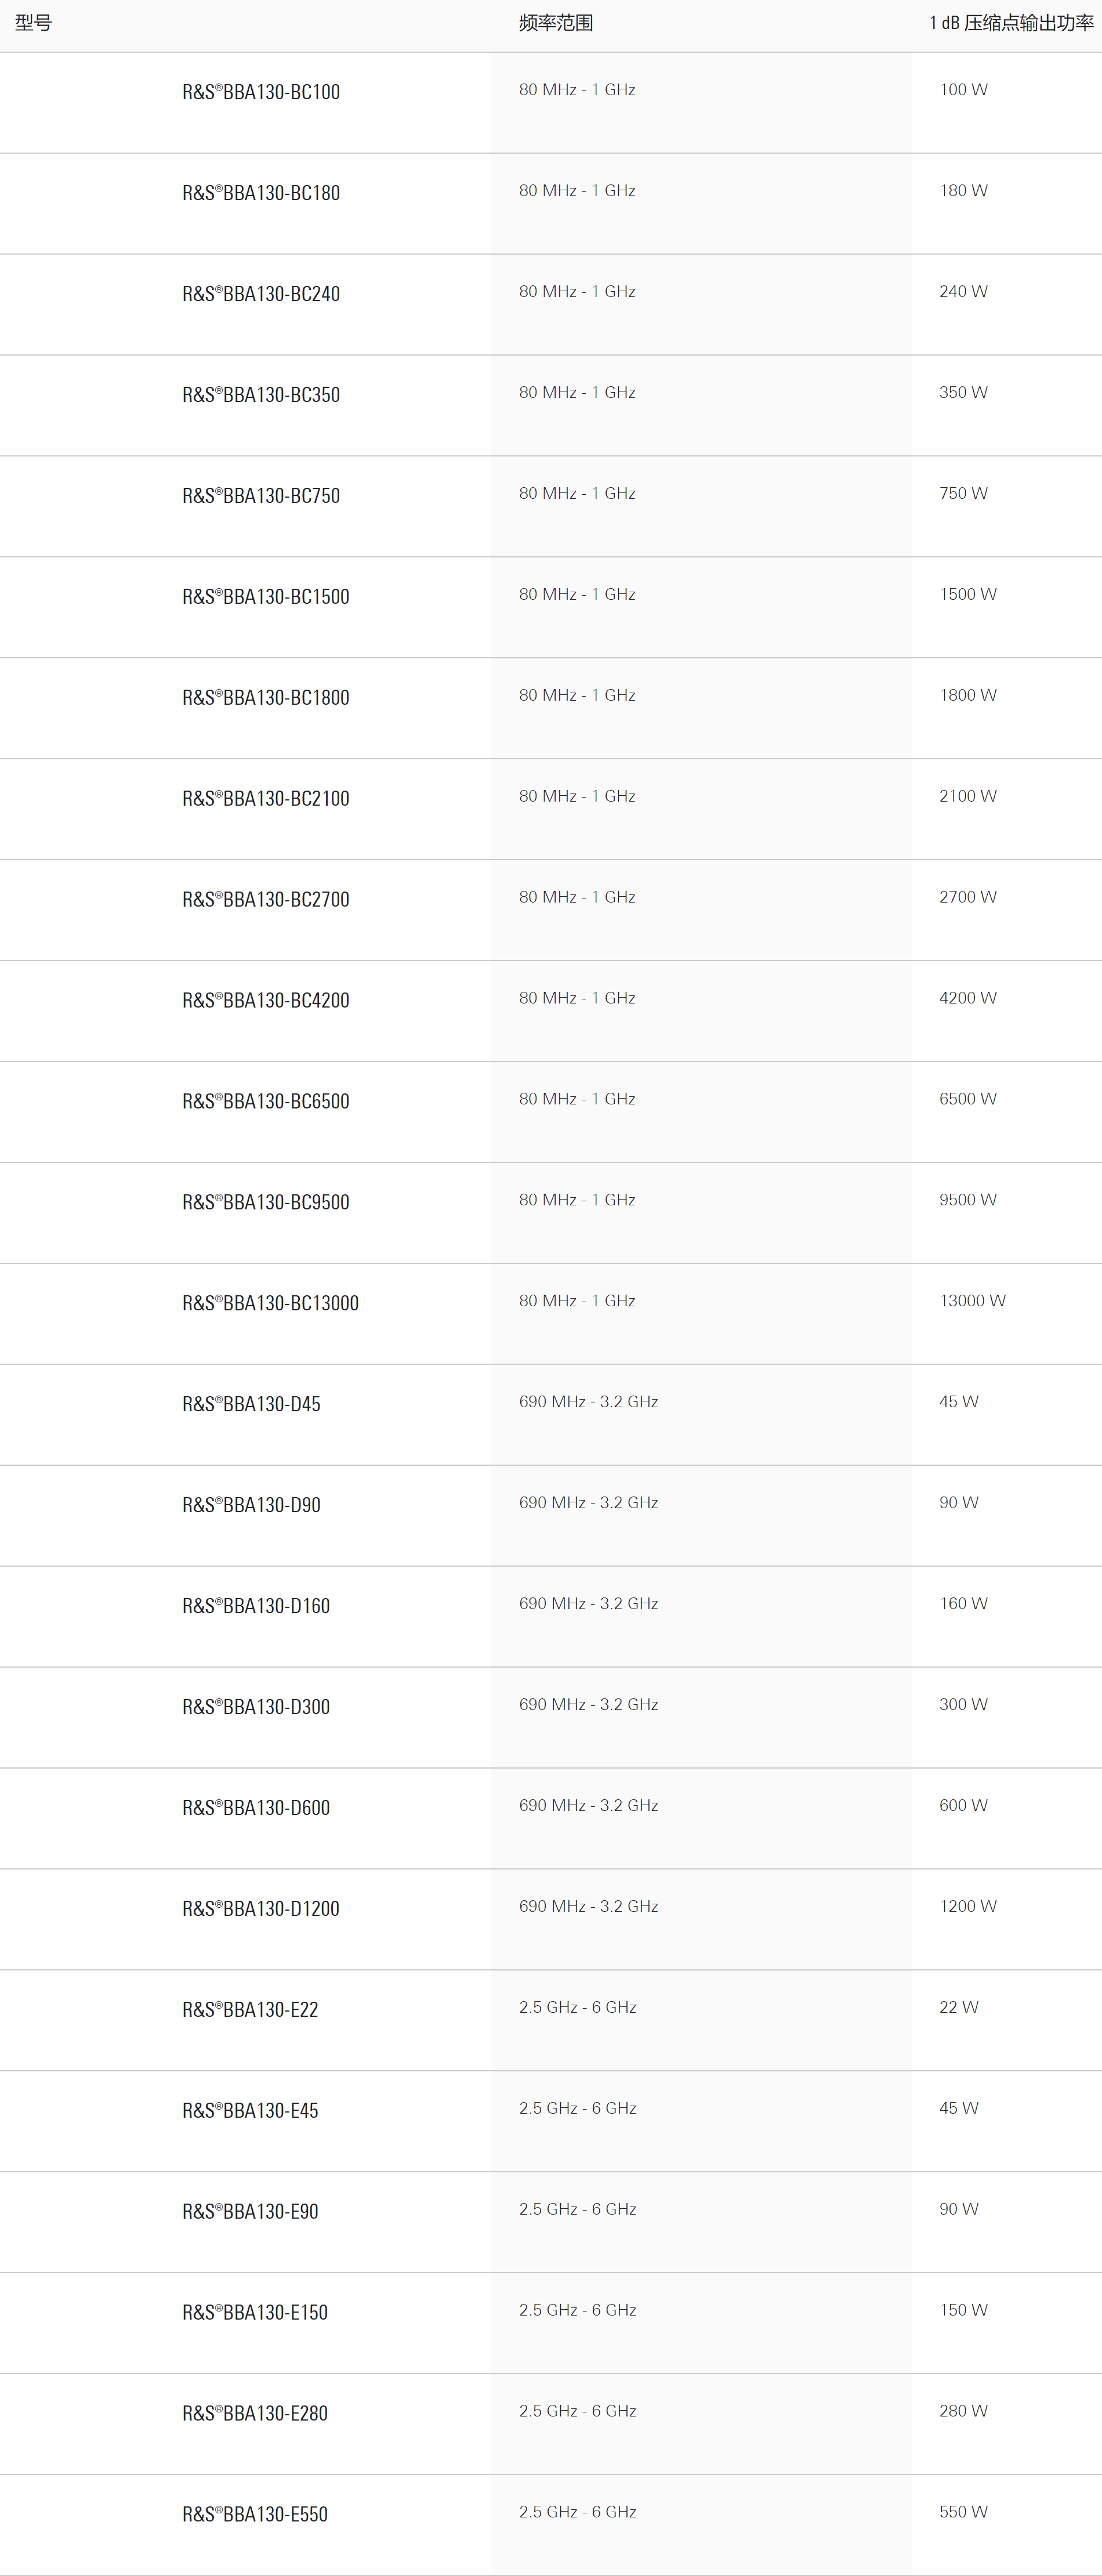Open the R&S BBA130-BC100 model link

click(x=261, y=92)
